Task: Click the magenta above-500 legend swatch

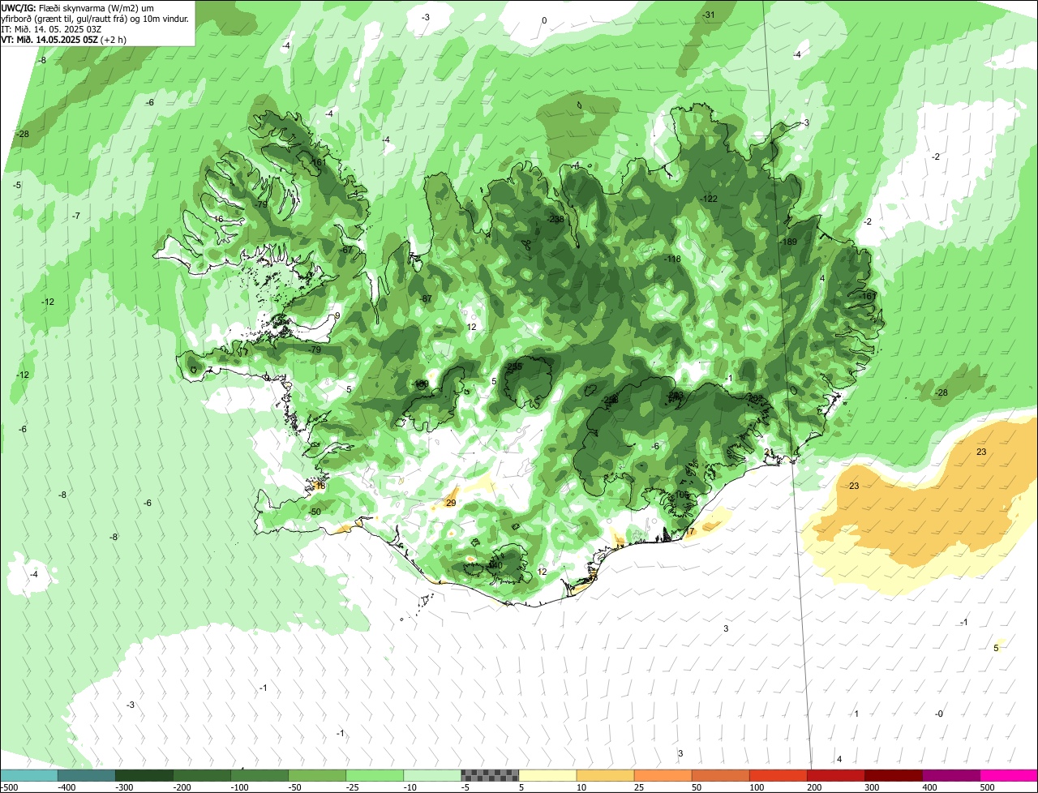Action: click(x=1009, y=775)
